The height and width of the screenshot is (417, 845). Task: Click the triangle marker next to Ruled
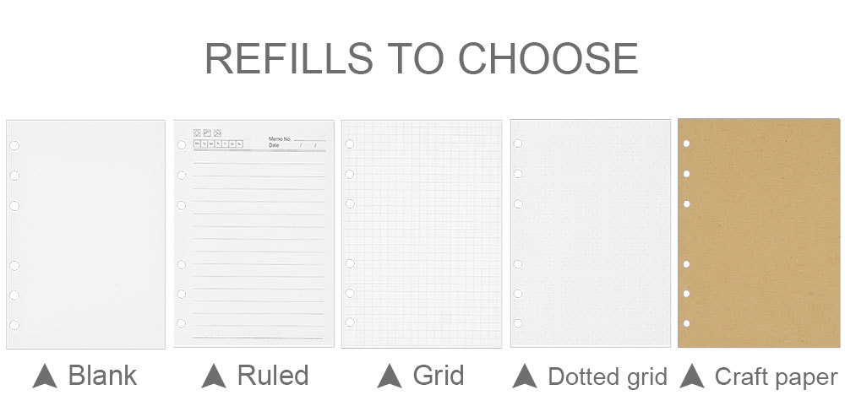214,376
